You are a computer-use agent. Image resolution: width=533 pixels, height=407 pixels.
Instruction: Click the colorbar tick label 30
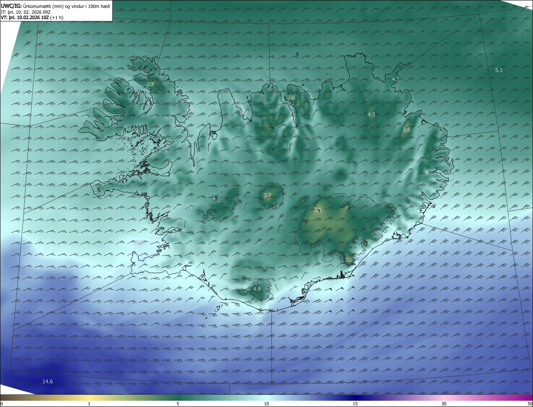[x=444, y=404]
